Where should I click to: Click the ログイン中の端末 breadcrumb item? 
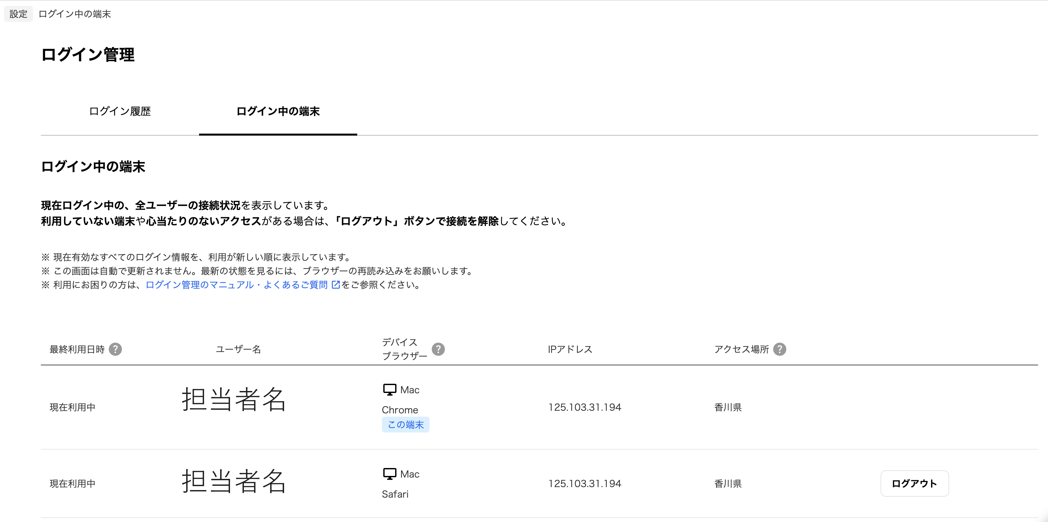74,14
